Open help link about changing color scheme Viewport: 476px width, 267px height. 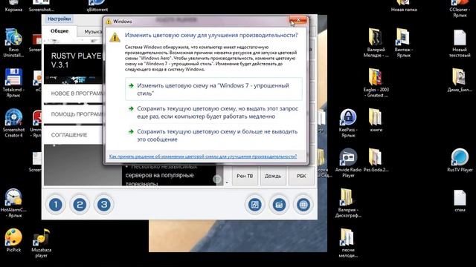pos(203,156)
